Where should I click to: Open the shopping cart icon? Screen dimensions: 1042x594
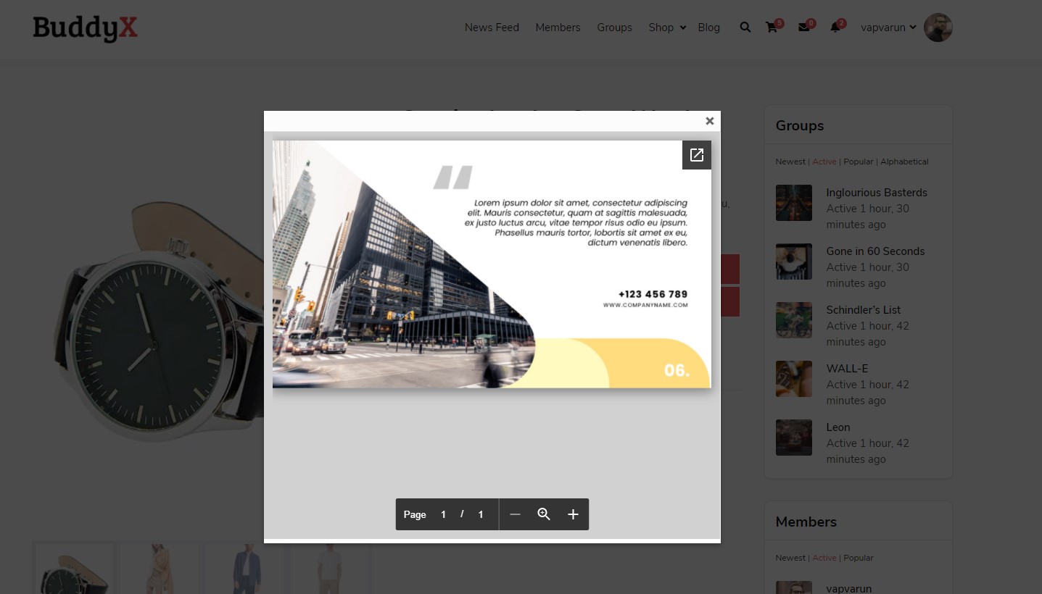point(771,28)
